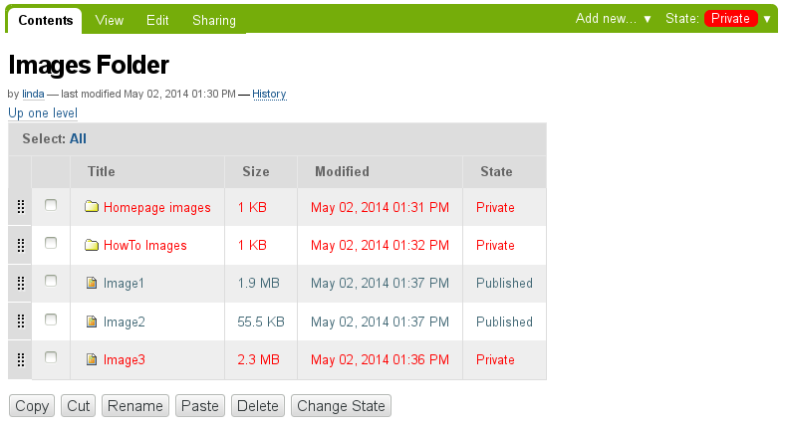Select the HowTo Images row checkbox
The image size is (785, 430).
coord(51,243)
